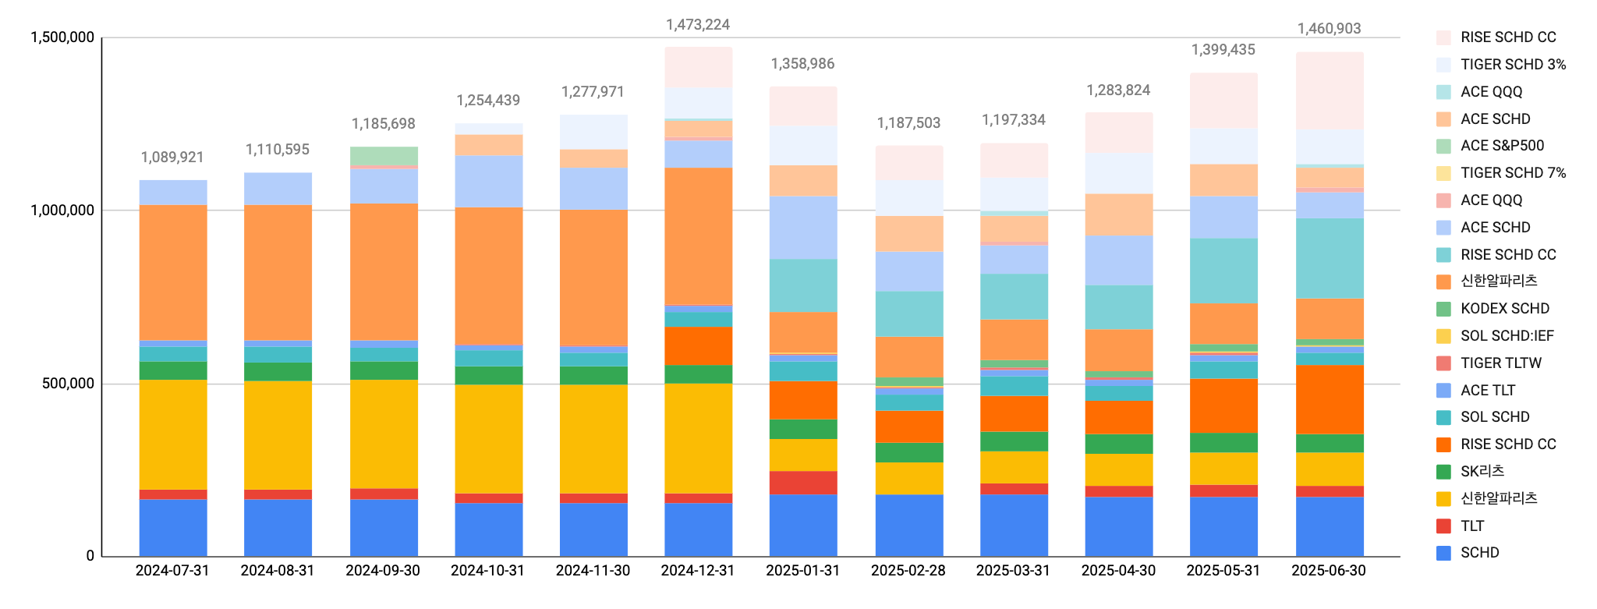Image resolution: width=1597 pixels, height=609 pixels.
Task: Click the 1,089,921 total data label
Action: [172, 158]
